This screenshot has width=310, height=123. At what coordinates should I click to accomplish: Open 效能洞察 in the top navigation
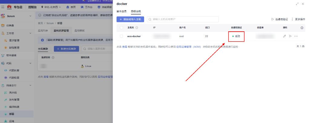click(x=105, y=7)
